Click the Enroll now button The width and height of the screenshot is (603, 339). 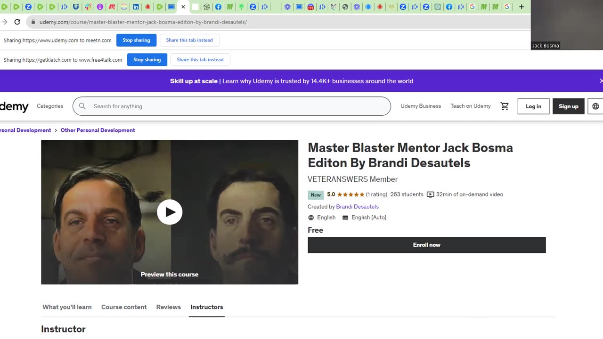427,245
